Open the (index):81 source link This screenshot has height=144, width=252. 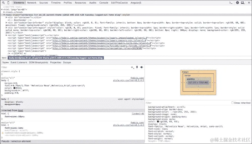[138, 114]
